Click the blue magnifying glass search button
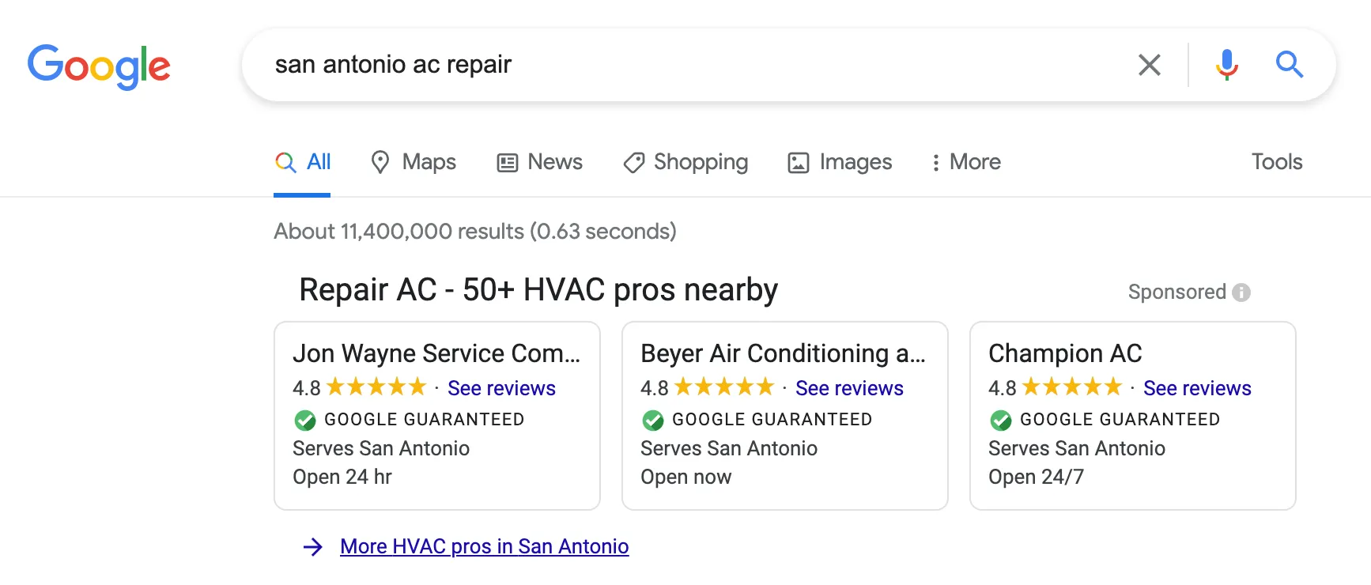 1290,64
